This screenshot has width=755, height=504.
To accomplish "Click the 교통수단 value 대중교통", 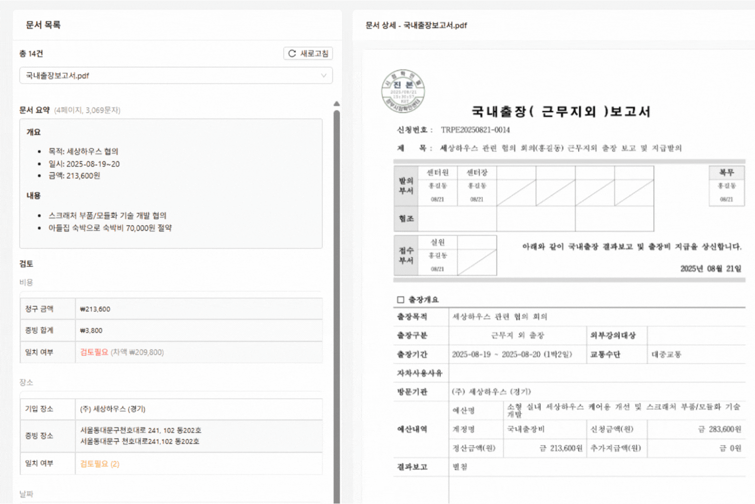I will coord(666,354).
